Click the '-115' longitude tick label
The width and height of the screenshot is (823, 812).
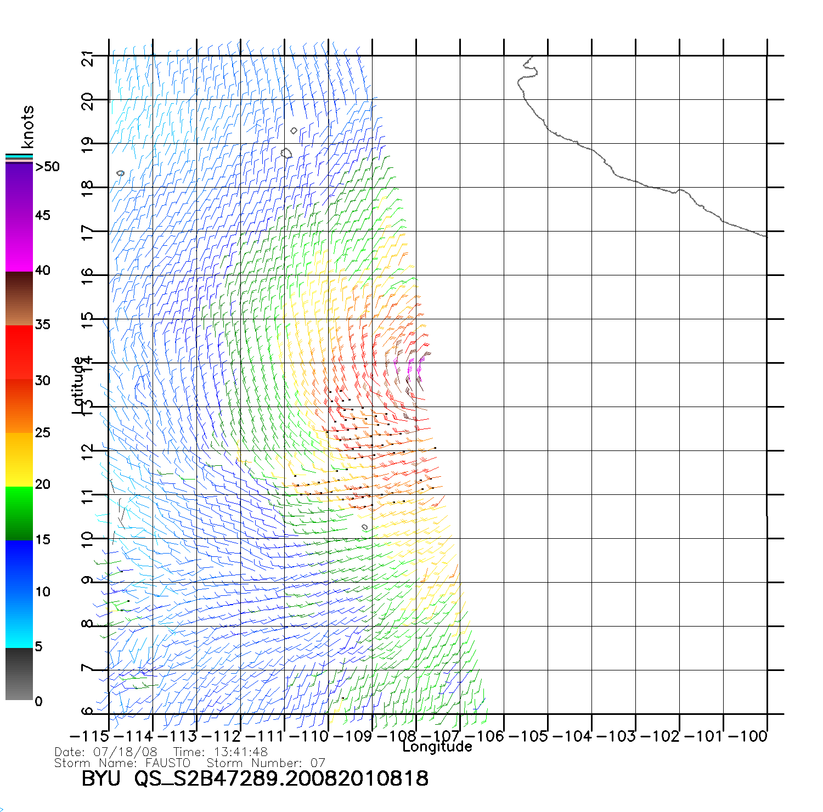[x=89, y=736]
